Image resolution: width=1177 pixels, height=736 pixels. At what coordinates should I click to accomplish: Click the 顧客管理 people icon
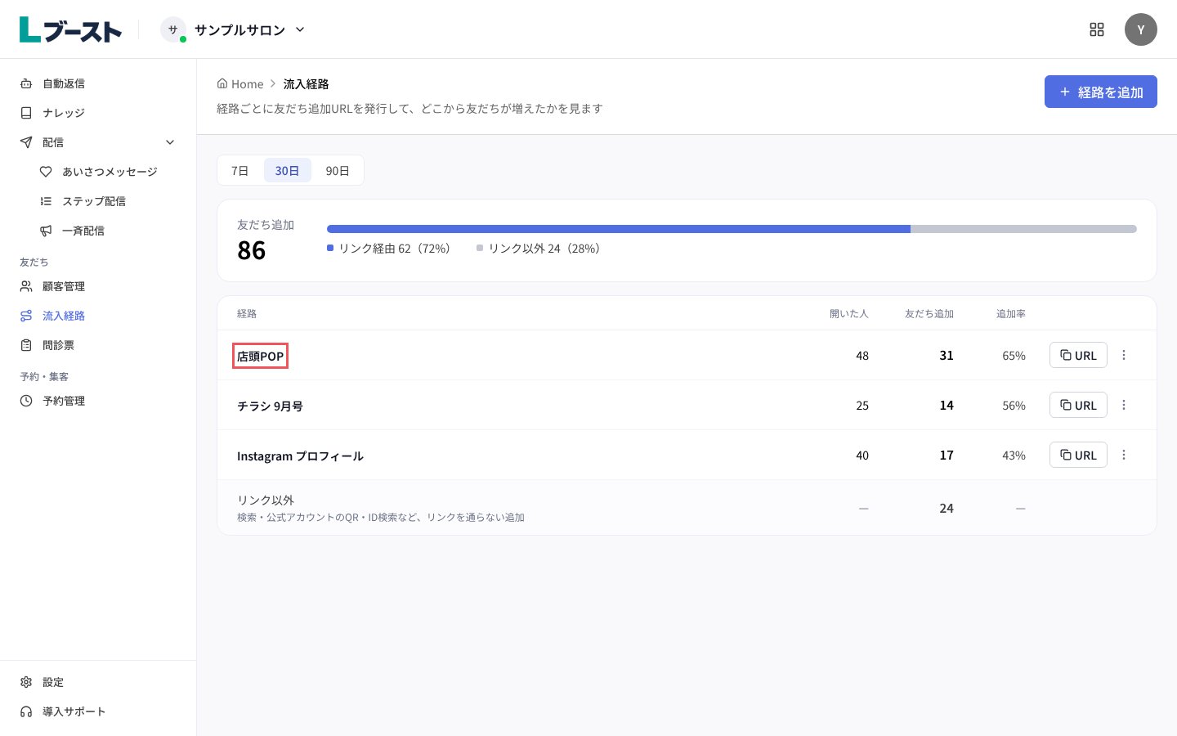point(26,286)
